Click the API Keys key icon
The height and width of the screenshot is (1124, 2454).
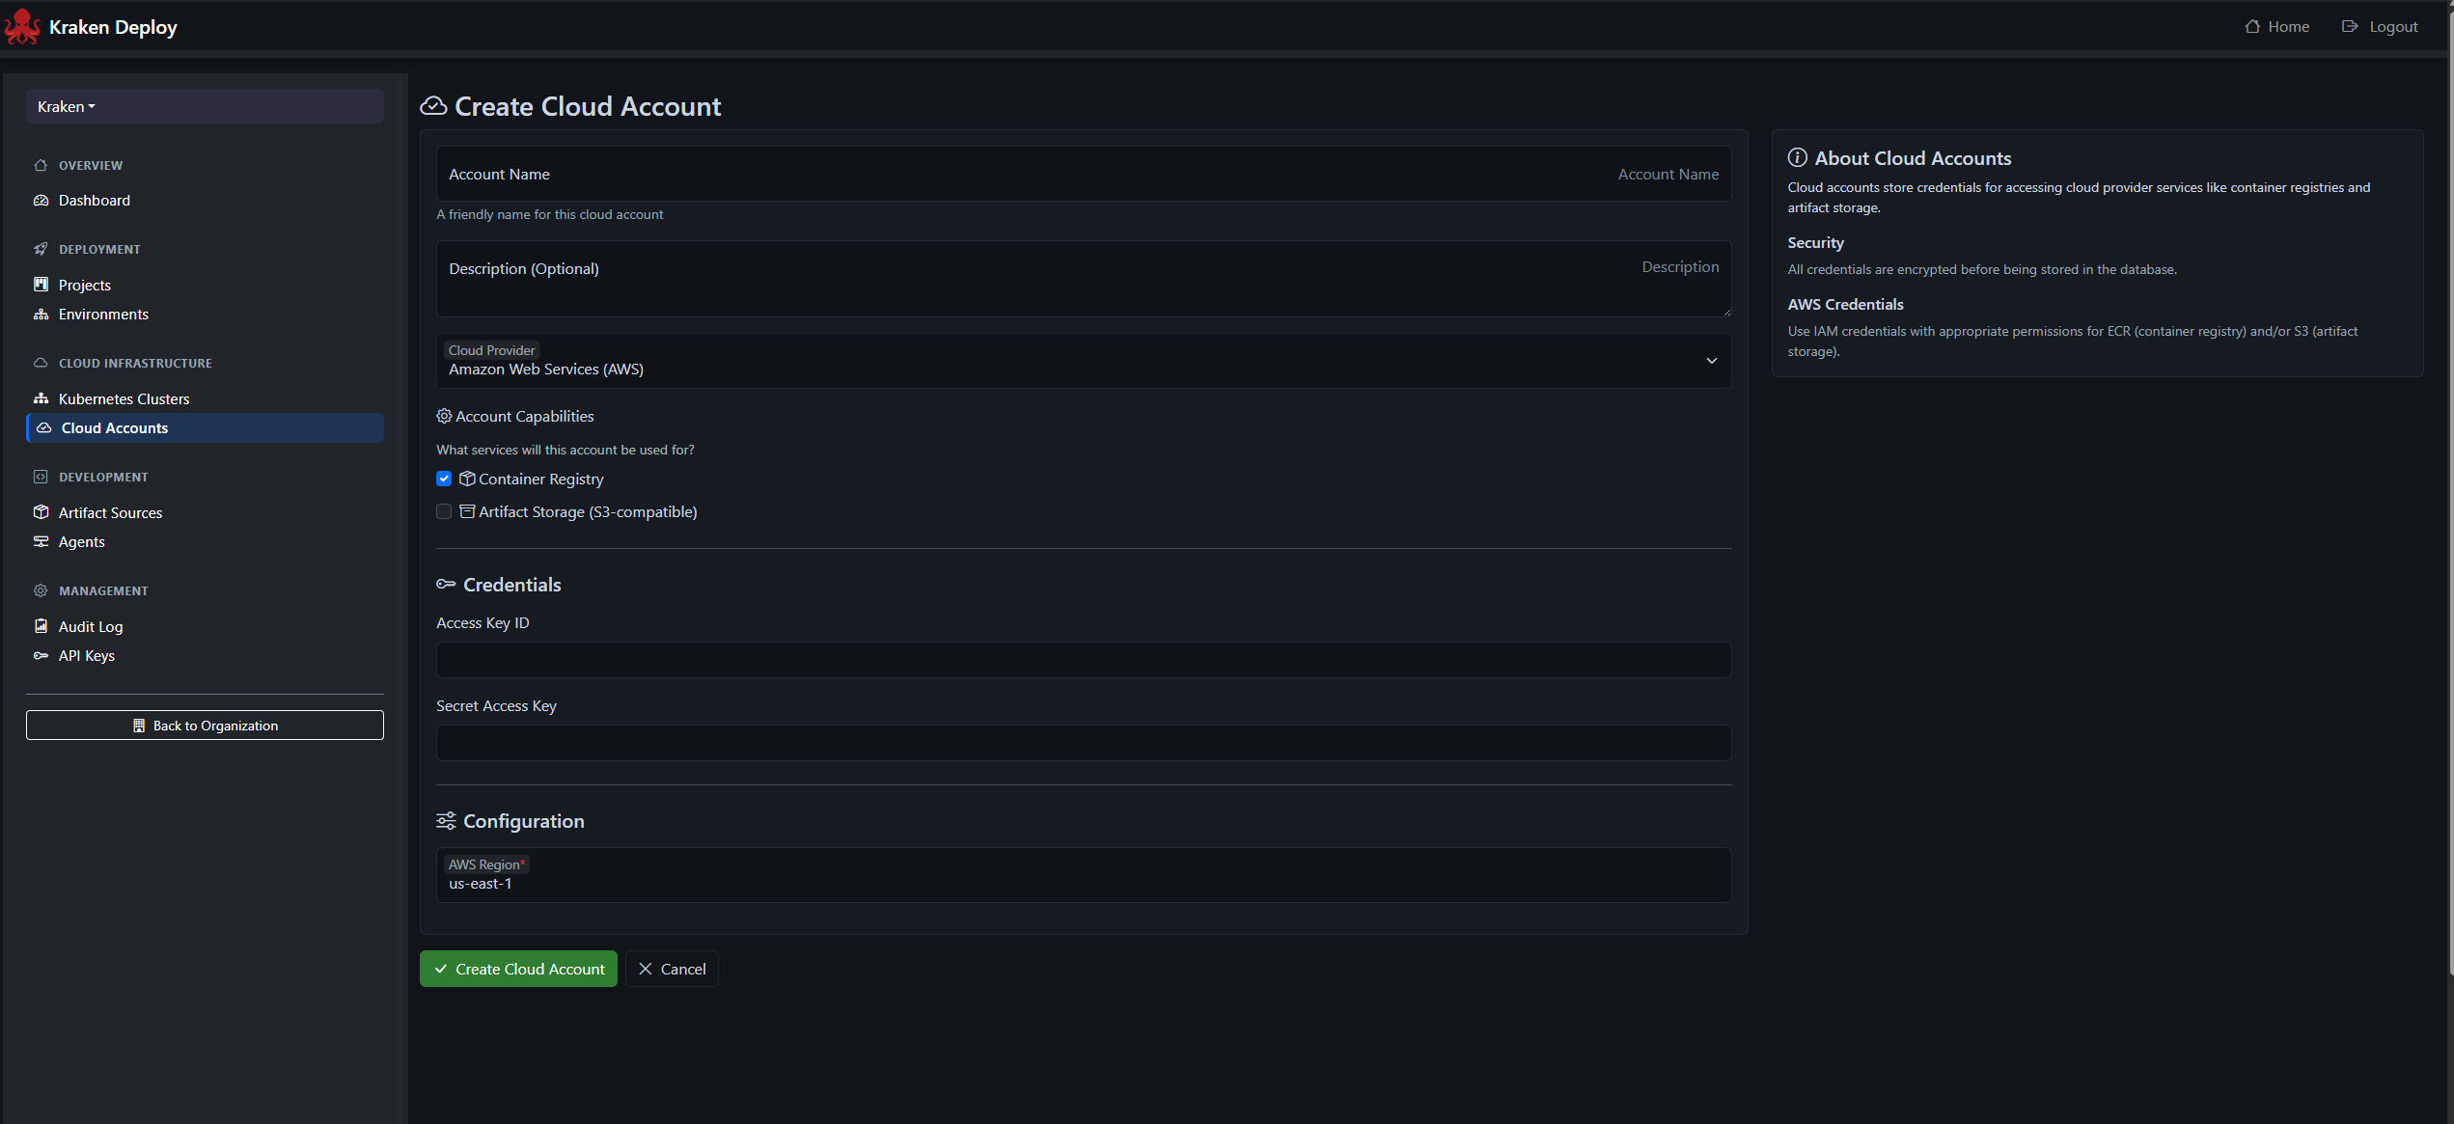(x=41, y=655)
